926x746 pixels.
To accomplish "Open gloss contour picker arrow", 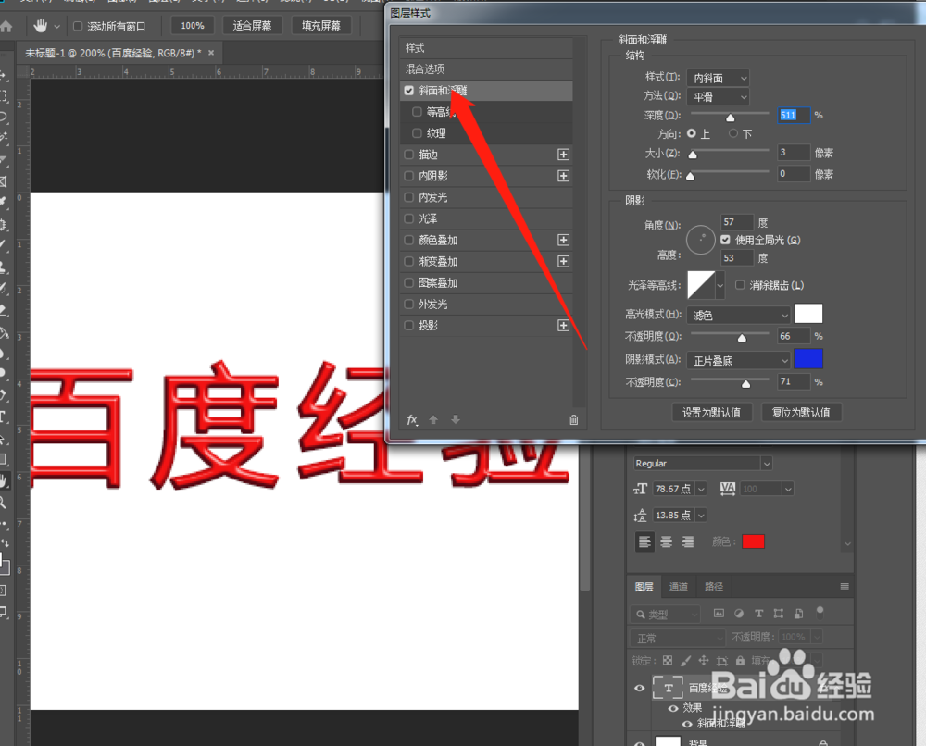I will pos(720,286).
